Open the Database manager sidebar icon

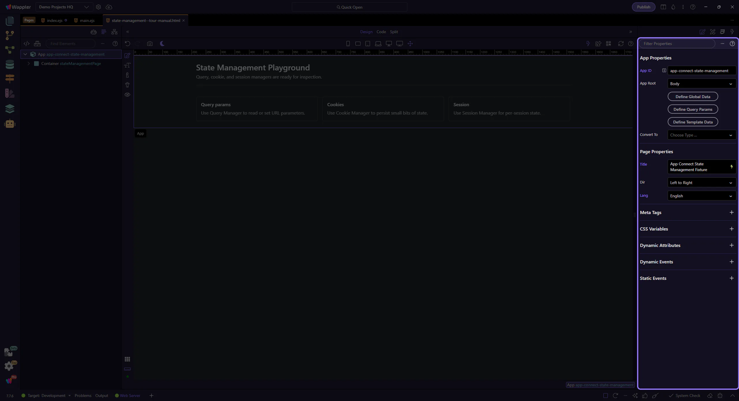click(x=10, y=64)
